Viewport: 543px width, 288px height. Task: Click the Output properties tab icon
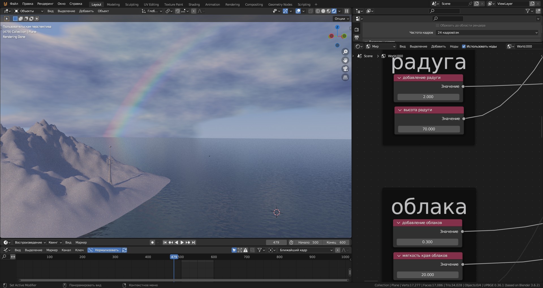tap(357, 38)
